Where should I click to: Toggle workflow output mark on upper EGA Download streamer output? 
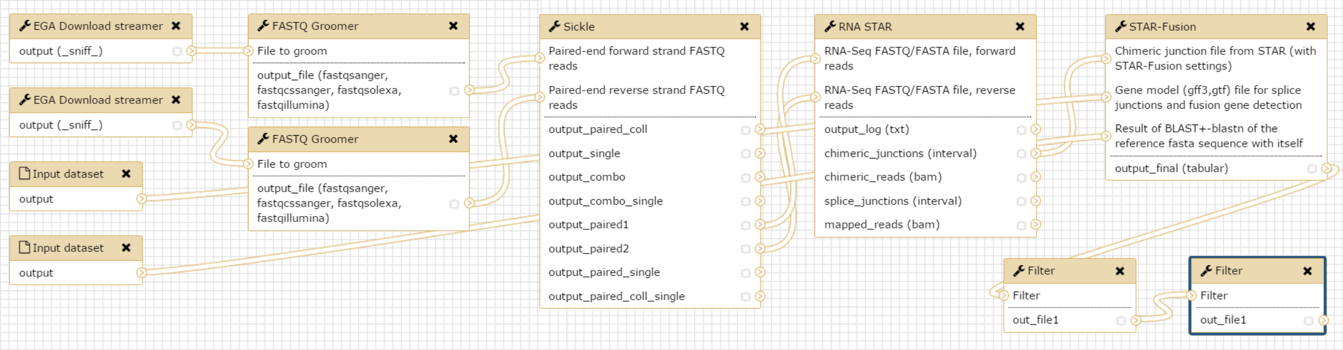177,51
